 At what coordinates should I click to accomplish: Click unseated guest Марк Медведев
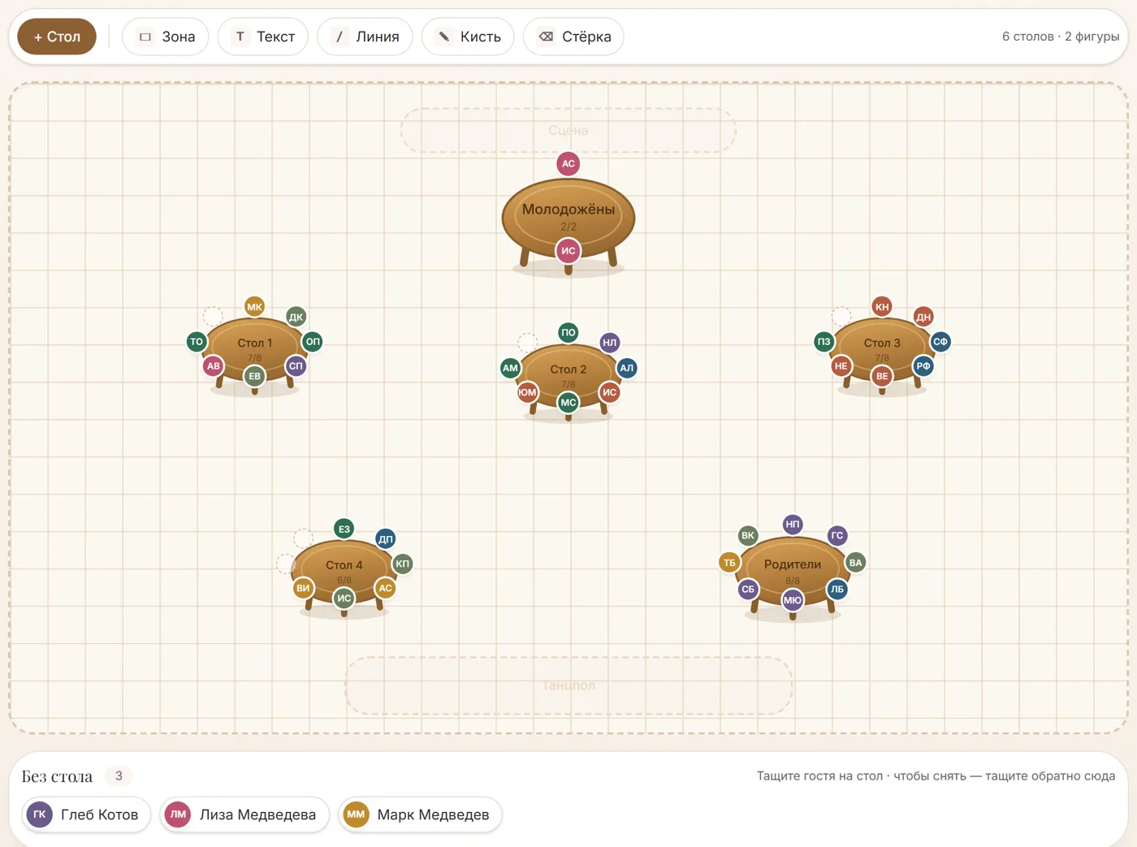420,815
